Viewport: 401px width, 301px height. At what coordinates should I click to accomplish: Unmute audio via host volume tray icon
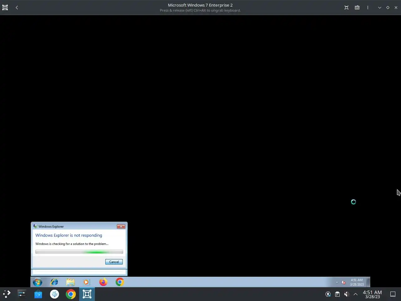point(346,294)
